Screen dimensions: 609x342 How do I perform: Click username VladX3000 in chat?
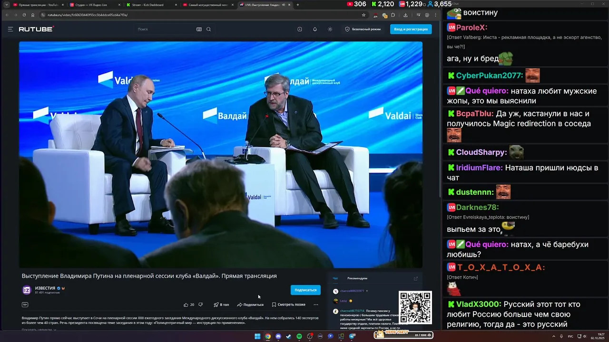[x=479, y=304]
